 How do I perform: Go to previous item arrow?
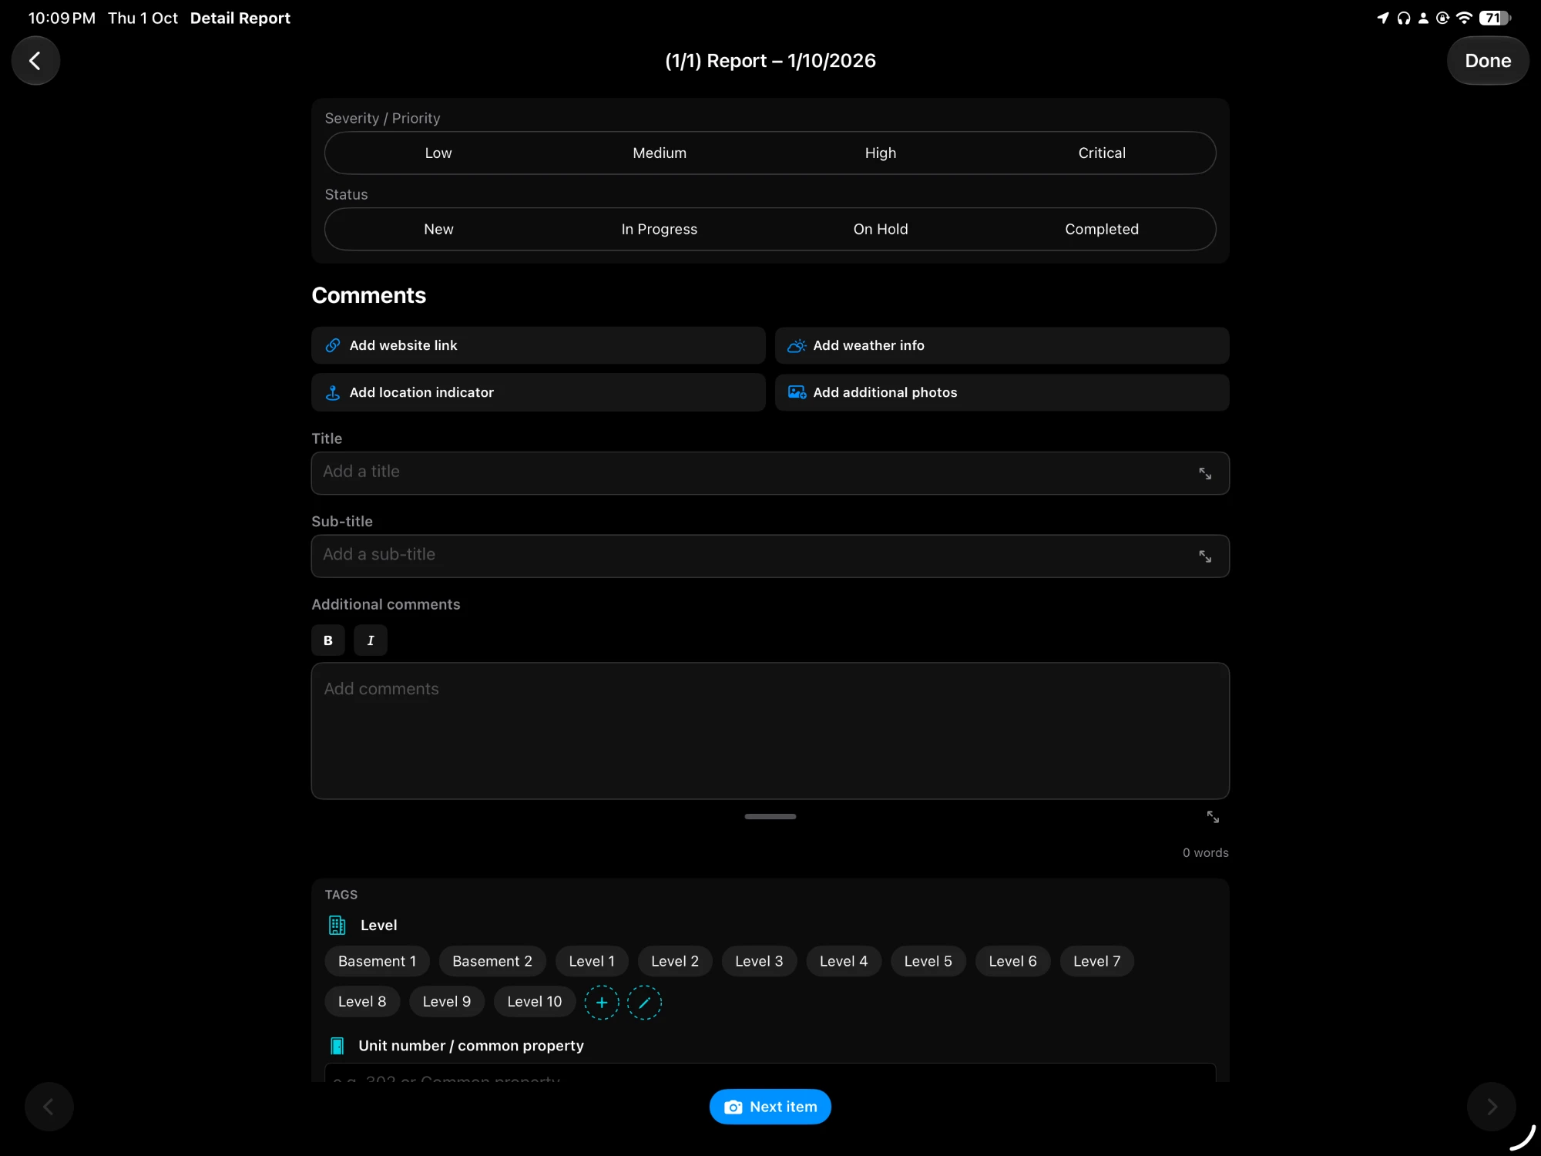49,1107
